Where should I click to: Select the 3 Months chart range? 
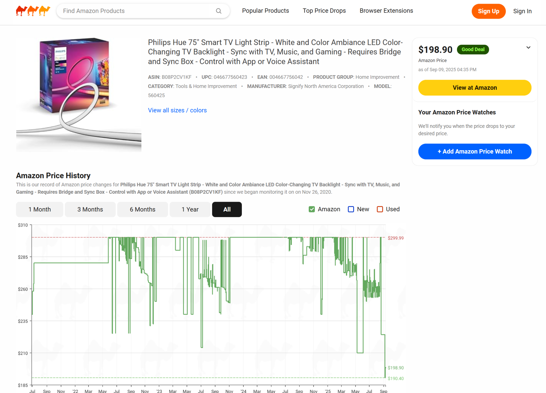(90, 209)
